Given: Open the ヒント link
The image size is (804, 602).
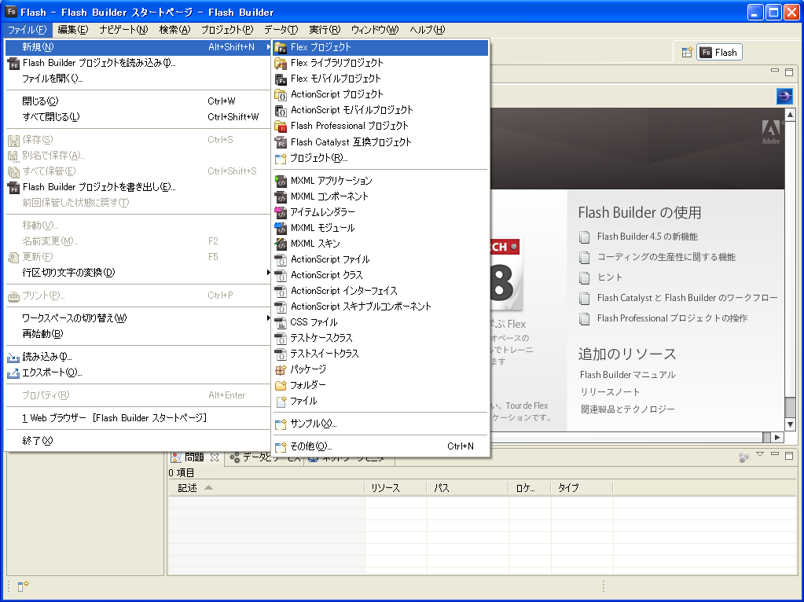Looking at the screenshot, I should click(x=610, y=278).
